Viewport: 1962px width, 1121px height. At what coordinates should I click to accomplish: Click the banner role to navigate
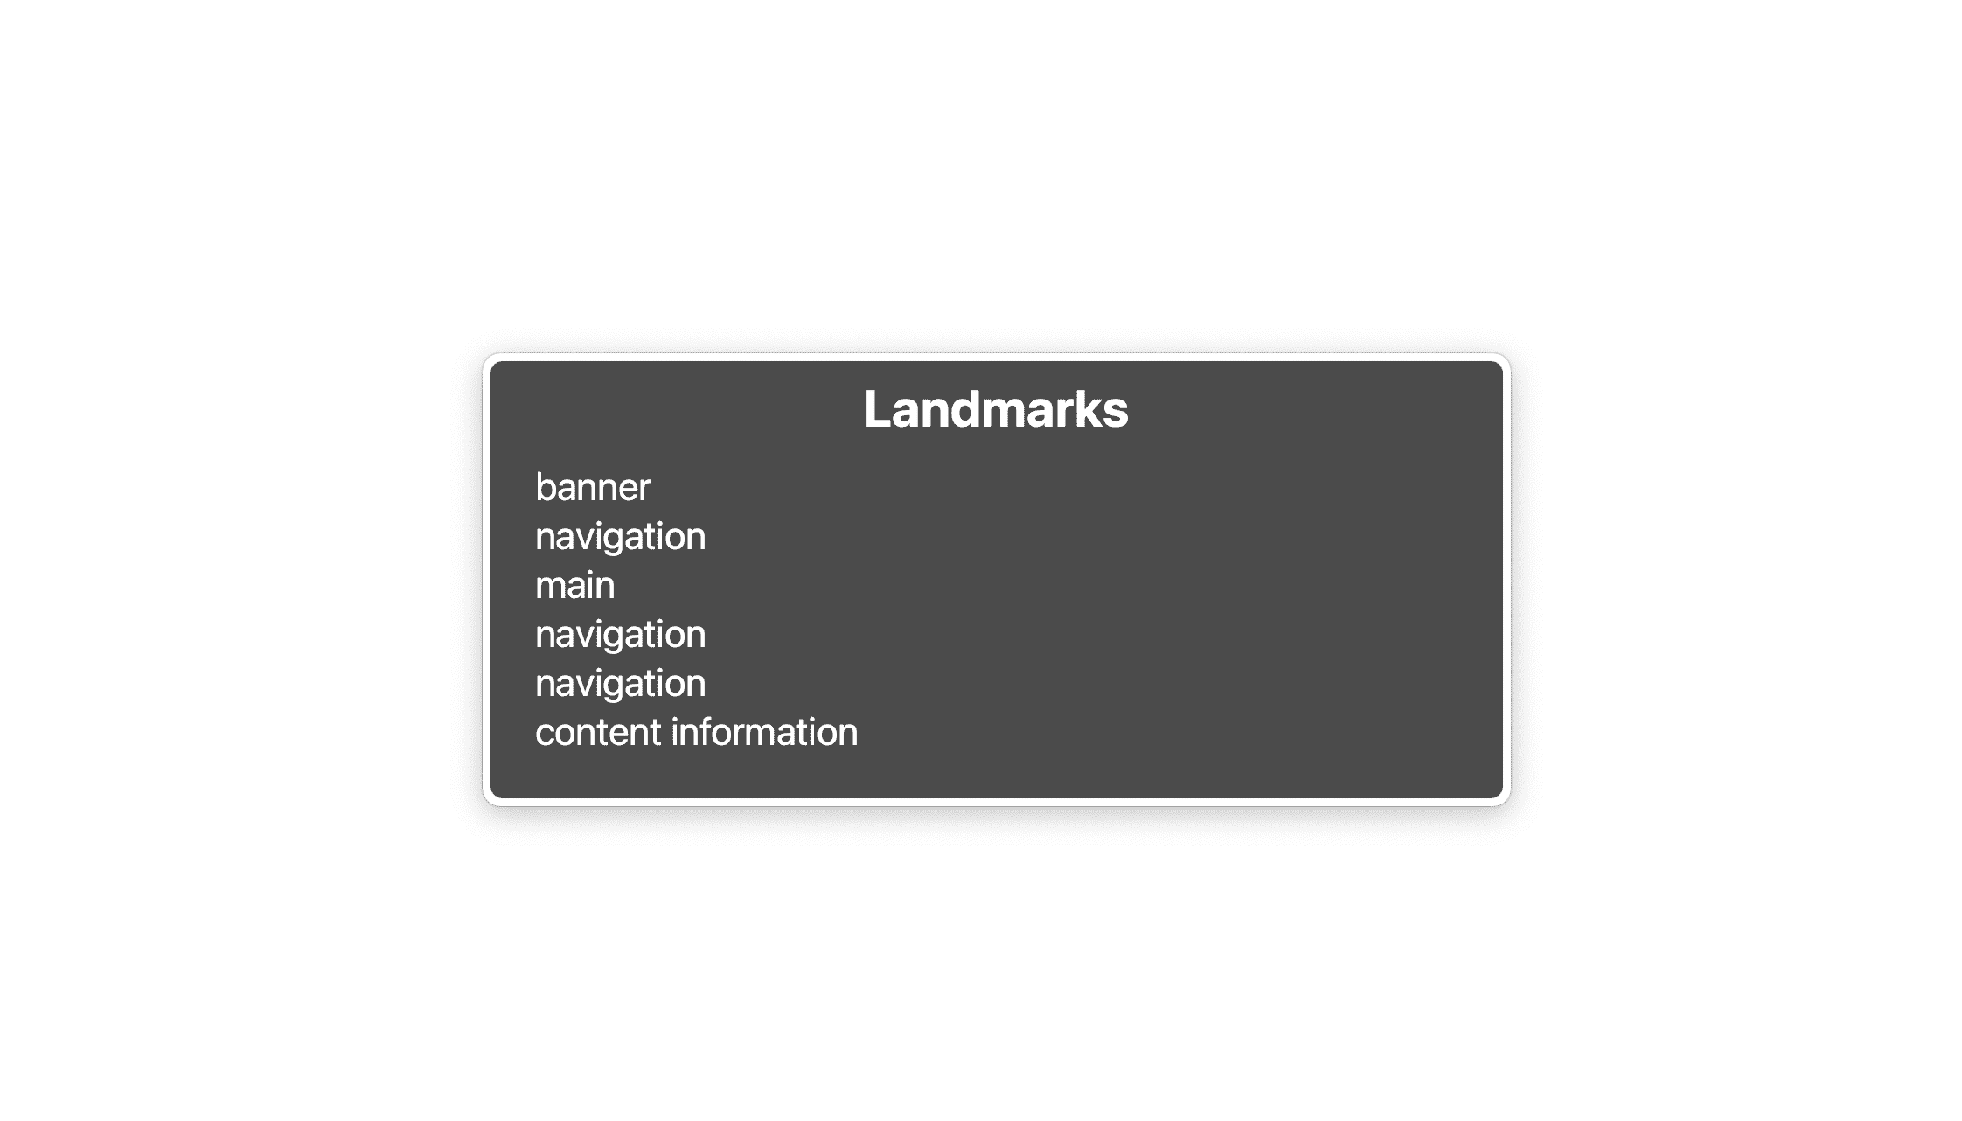pyautogui.click(x=593, y=486)
